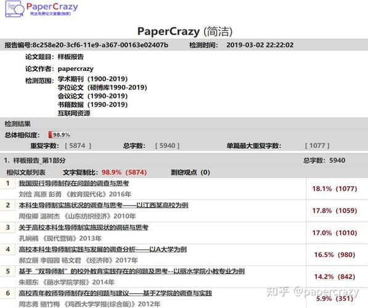Click total word count value [ 5940 ]
Viewport: 368px width, 308px height.
[x=167, y=145]
